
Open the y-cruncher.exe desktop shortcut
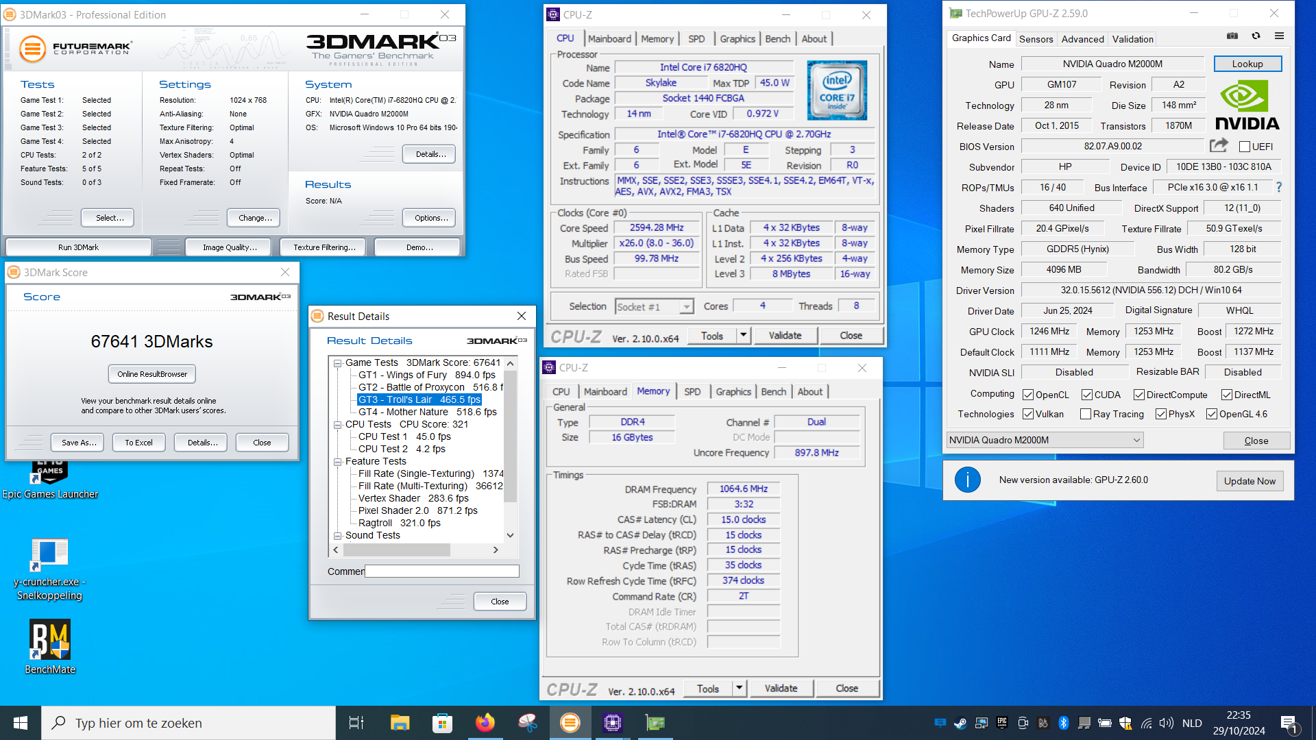(50, 569)
